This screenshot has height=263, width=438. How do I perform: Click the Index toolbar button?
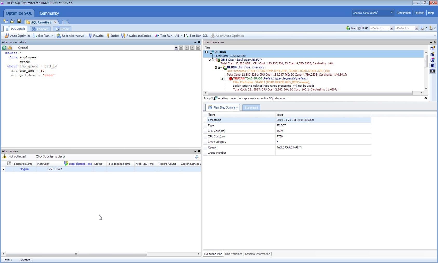tap(112, 36)
